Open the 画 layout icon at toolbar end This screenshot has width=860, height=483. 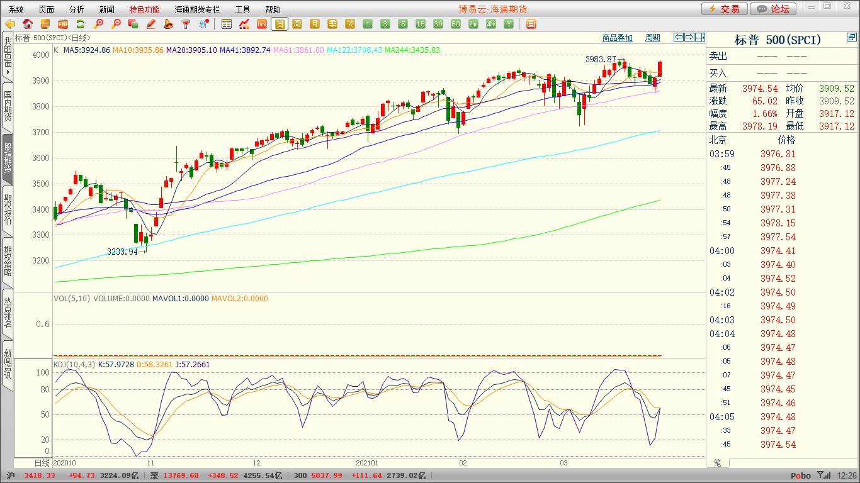[x=531, y=24]
